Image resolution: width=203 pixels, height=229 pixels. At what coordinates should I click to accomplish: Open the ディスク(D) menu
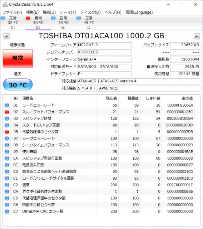tap(90, 13)
